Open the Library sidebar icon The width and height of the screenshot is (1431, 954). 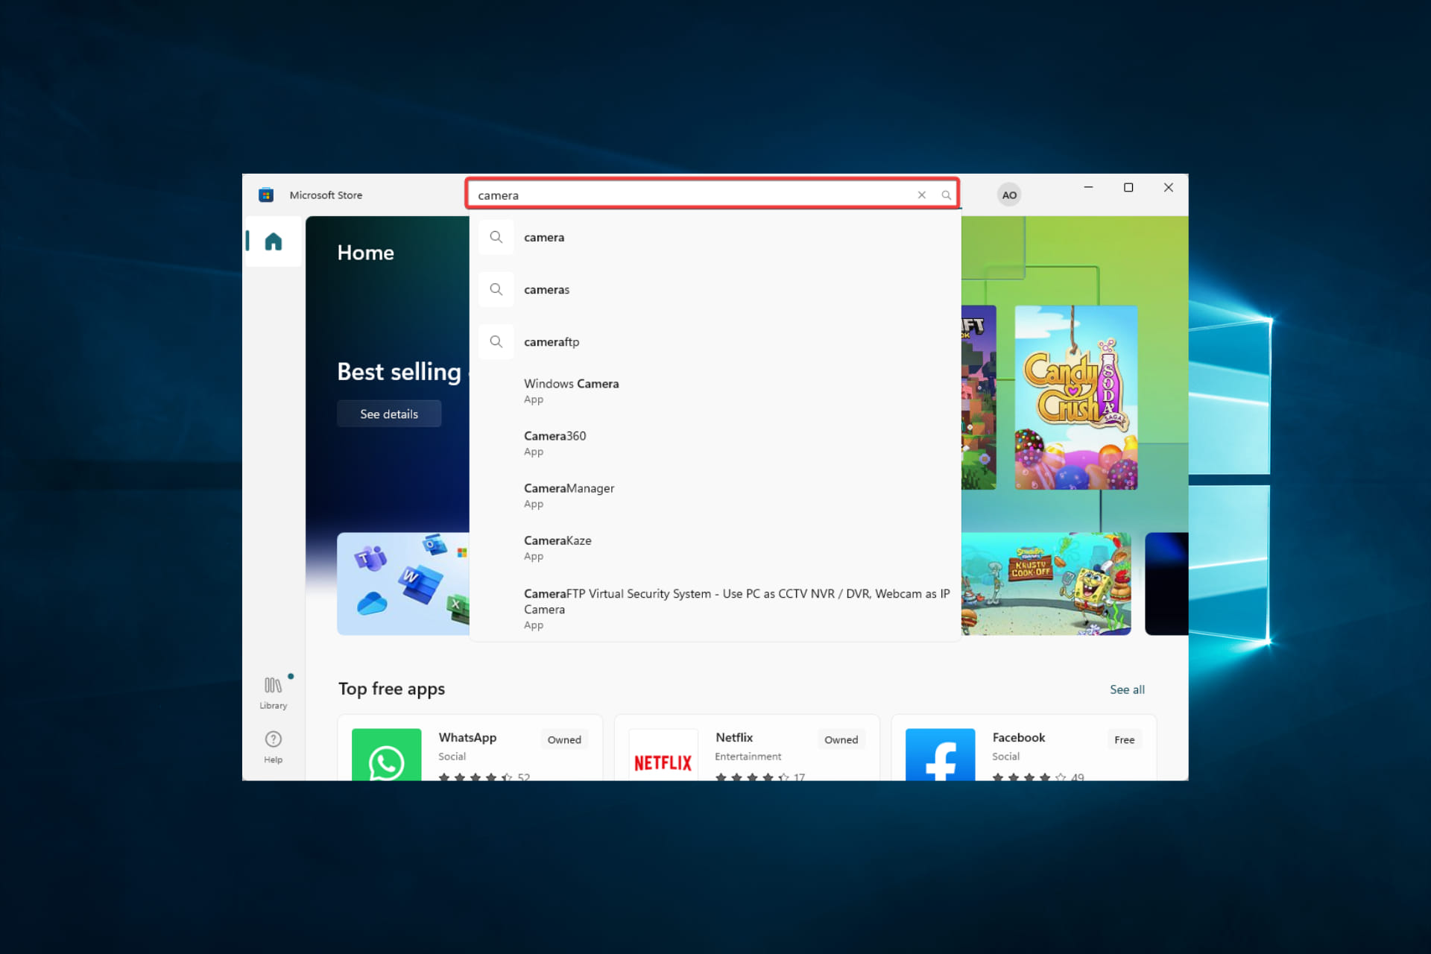click(x=274, y=692)
